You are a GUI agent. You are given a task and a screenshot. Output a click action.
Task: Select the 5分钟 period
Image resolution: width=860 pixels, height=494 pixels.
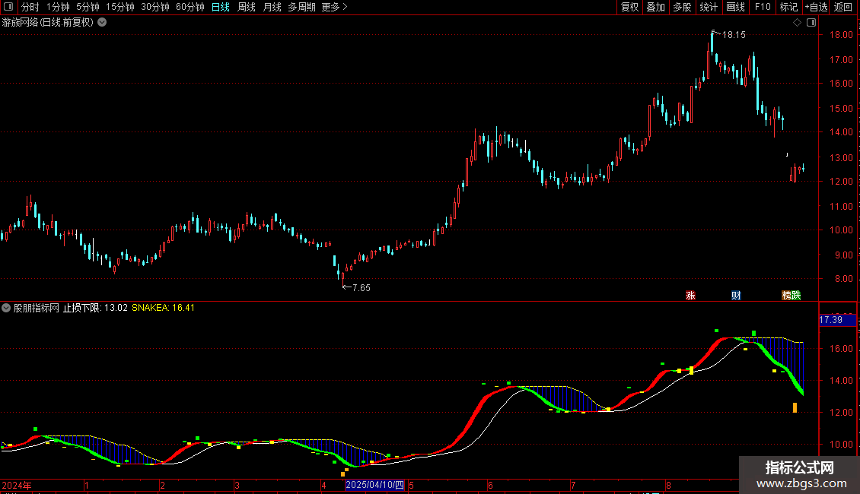coord(88,7)
